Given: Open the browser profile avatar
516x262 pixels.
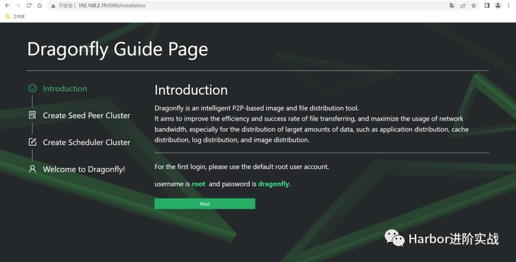Looking at the screenshot, I should 498,5.
